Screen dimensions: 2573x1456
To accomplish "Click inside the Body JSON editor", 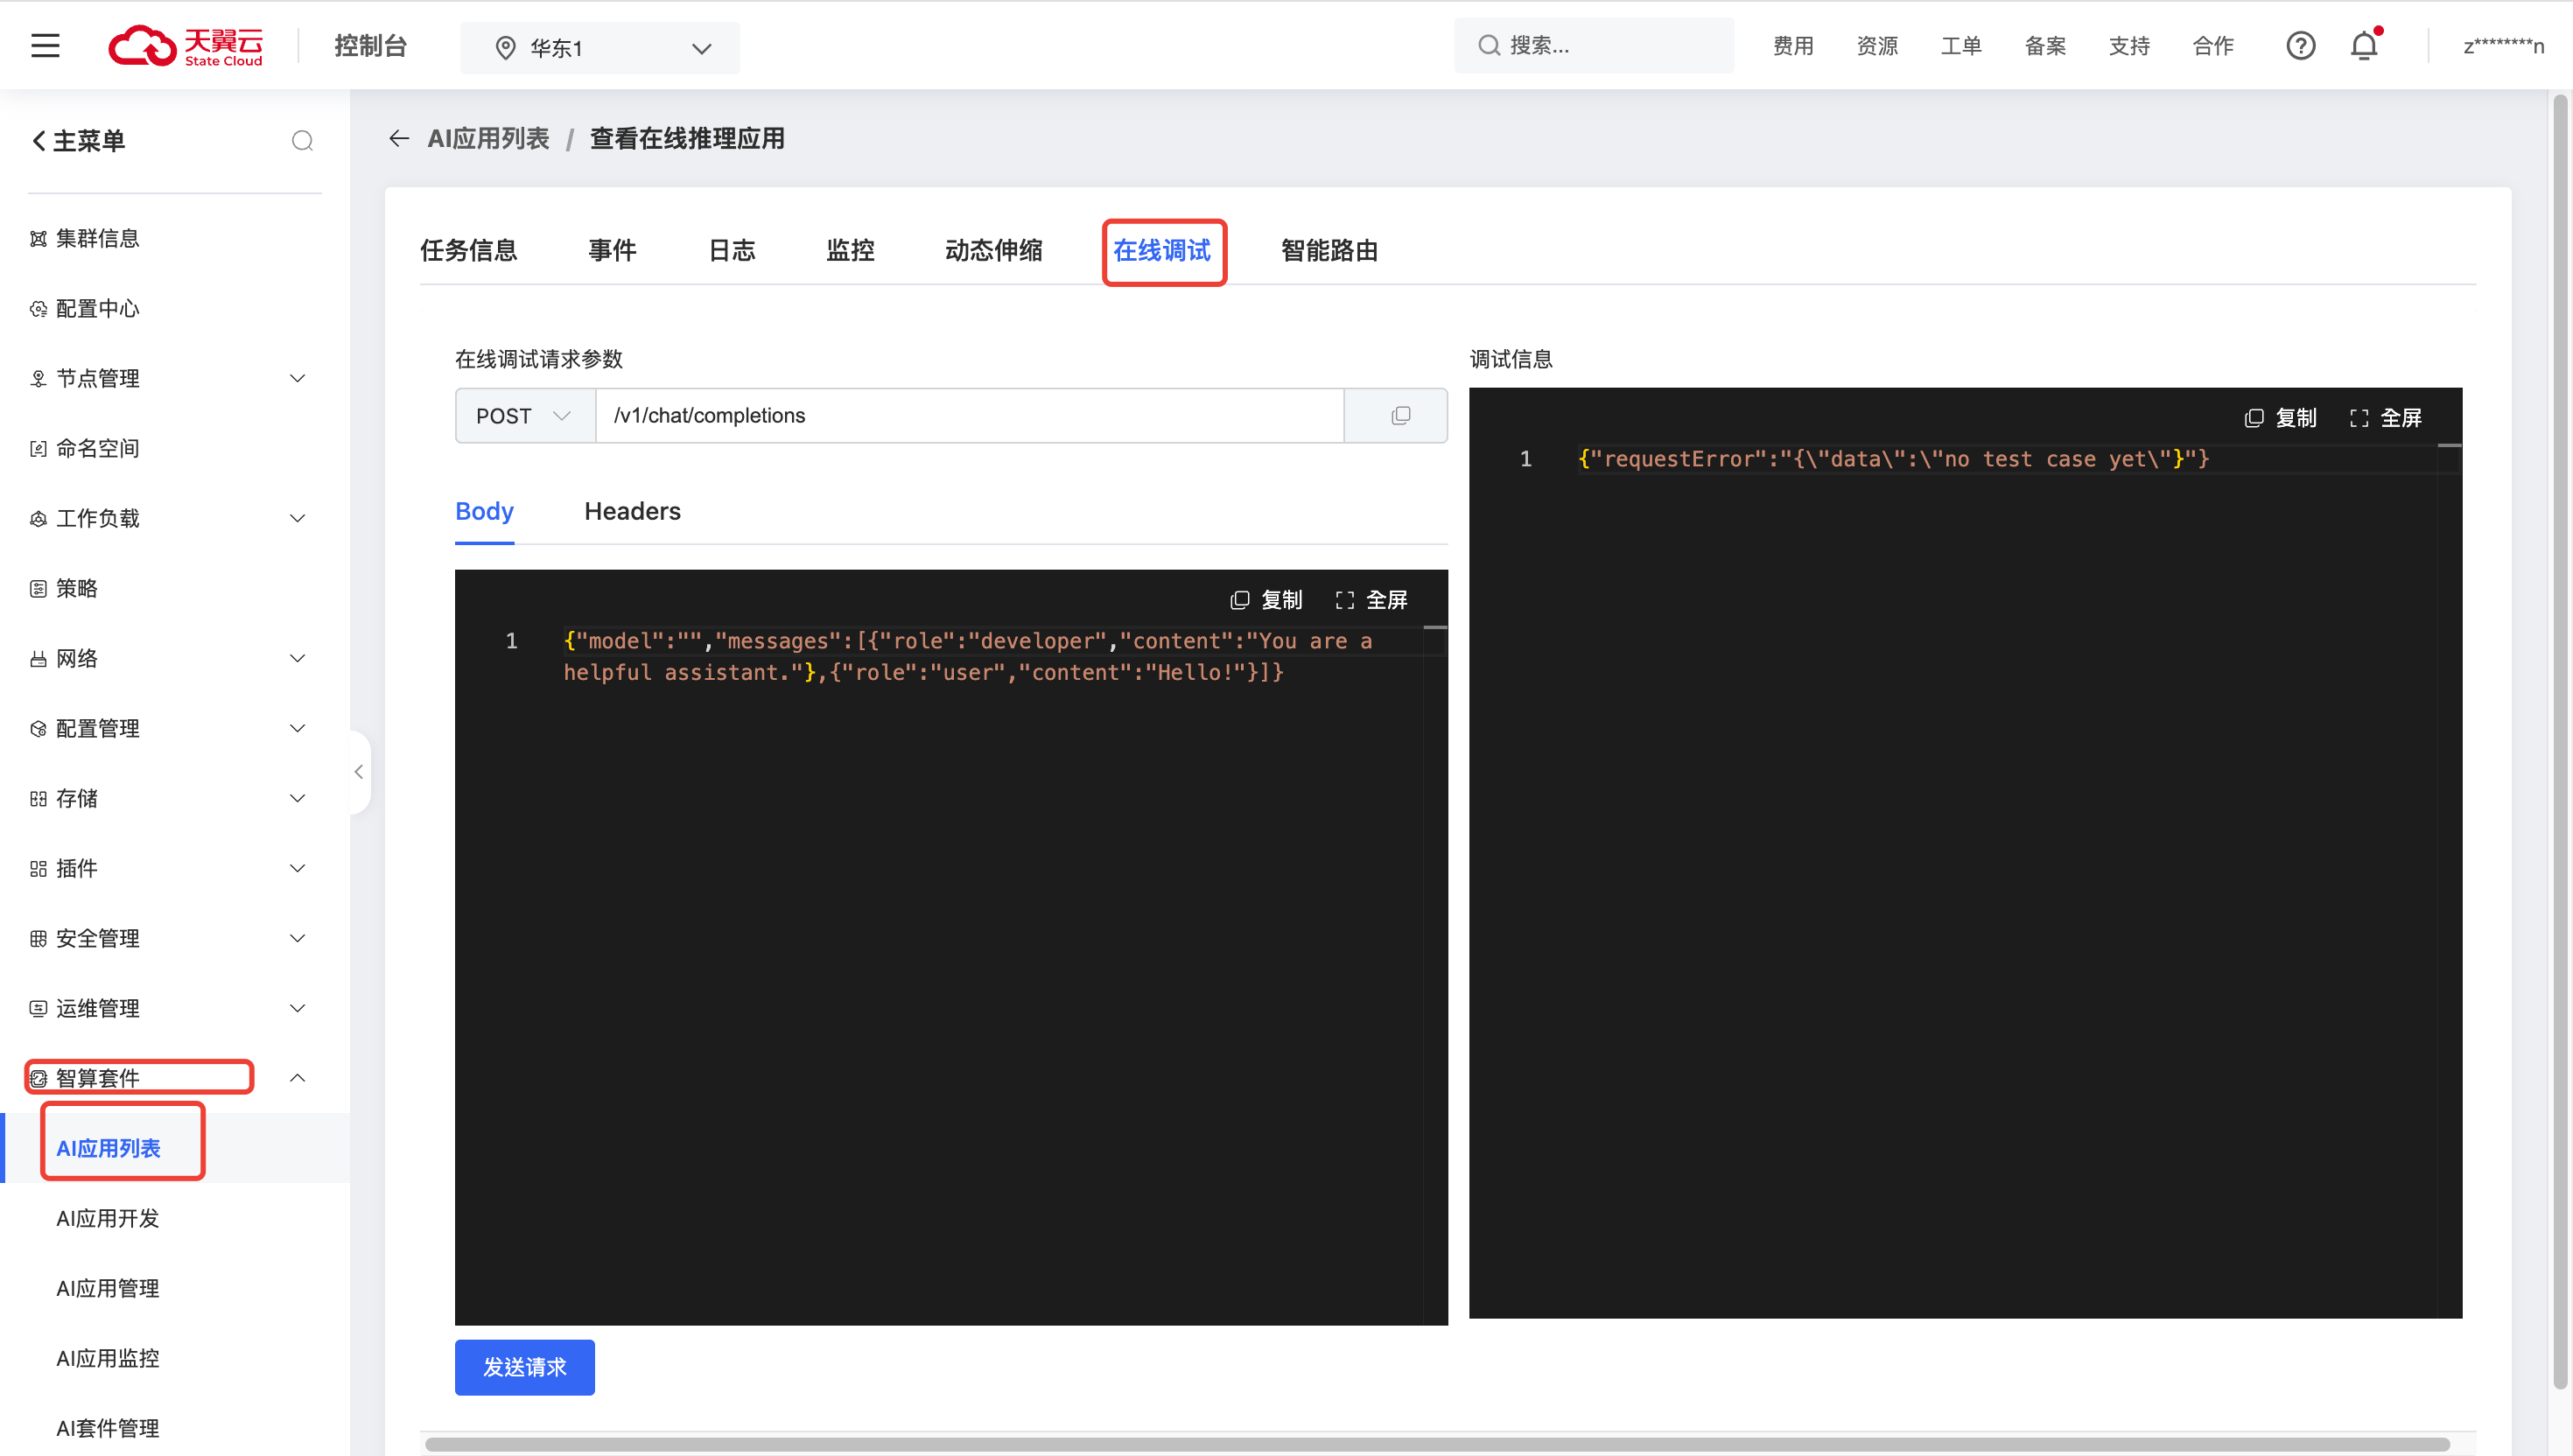I will coord(950,948).
